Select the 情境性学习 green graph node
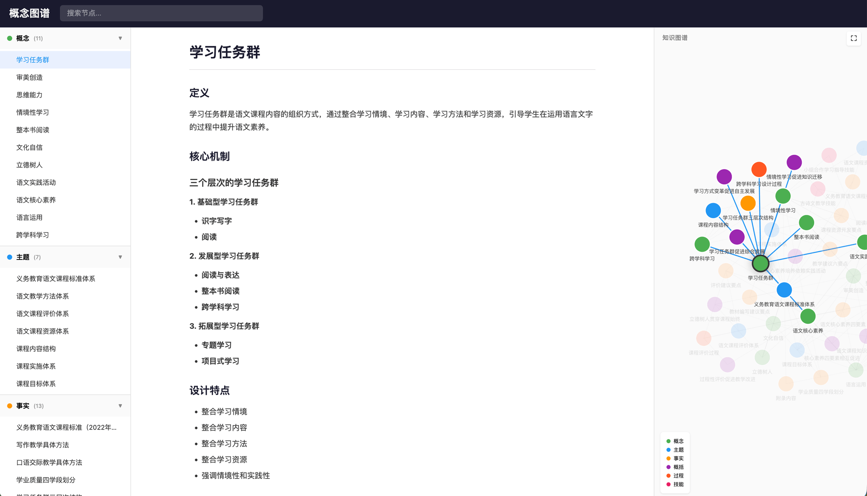 click(783, 196)
